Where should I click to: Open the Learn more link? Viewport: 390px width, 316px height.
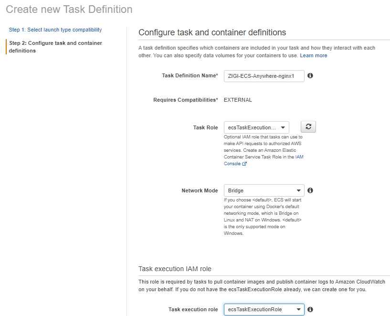click(314, 55)
